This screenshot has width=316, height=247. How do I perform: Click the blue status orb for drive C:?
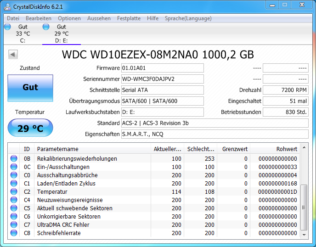pyautogui.click(x=7, y=27)
